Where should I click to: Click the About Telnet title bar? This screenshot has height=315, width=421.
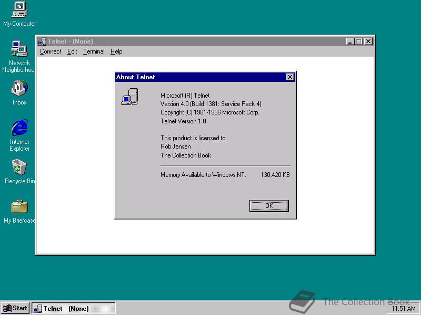click(205, 77)
